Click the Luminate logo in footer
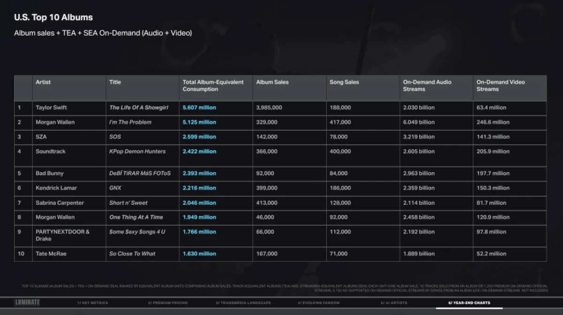563x315 pixels. [x=27, y=303]
